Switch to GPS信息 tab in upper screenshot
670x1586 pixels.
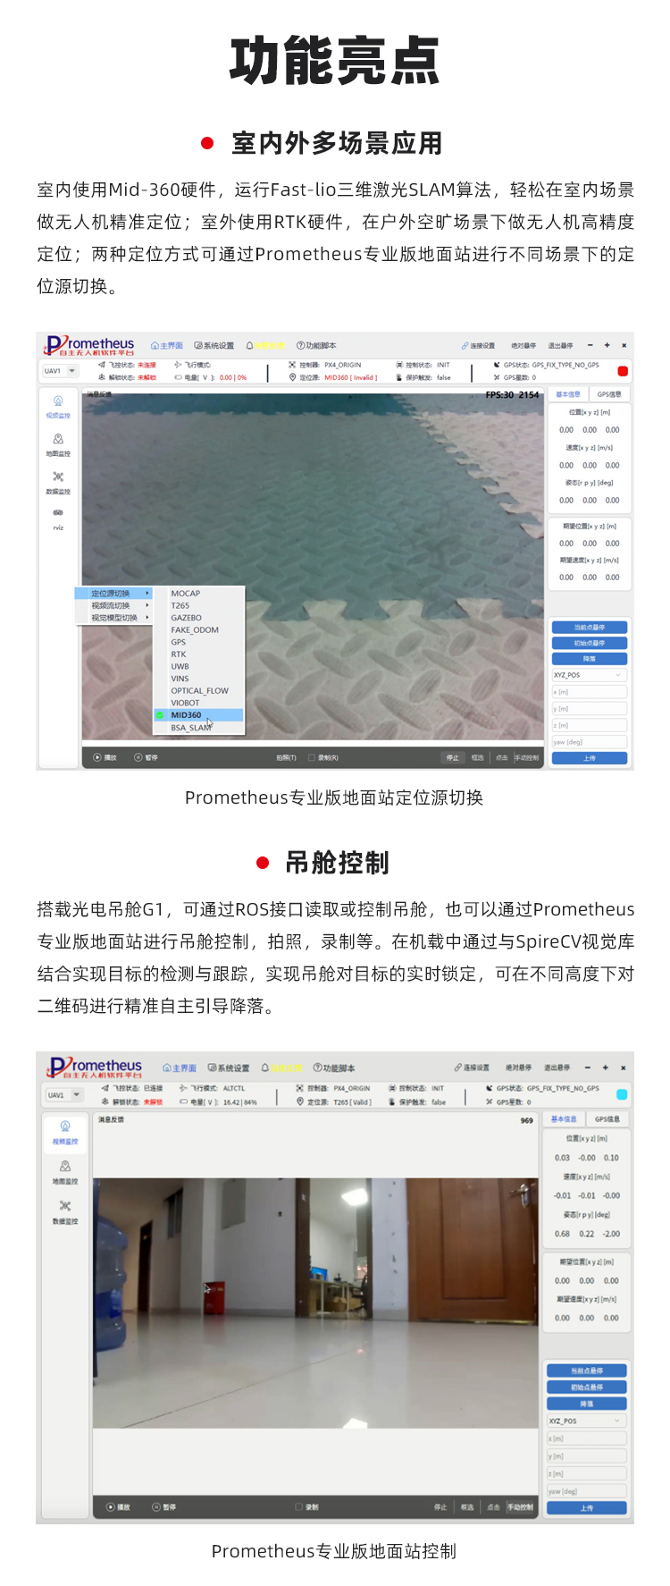(609, 394)
